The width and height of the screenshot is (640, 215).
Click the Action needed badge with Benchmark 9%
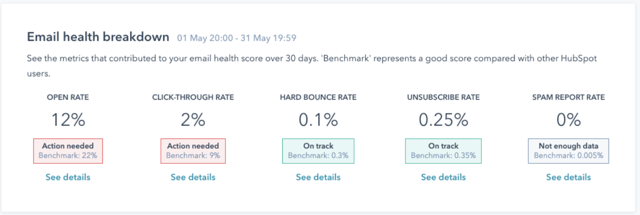(193, 151)
